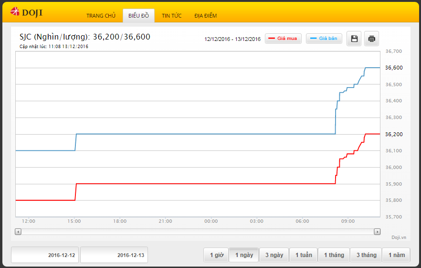Switch chart to 3 ngày range
The height and width of the screenshot is (268, 421).
click(274, 255)
